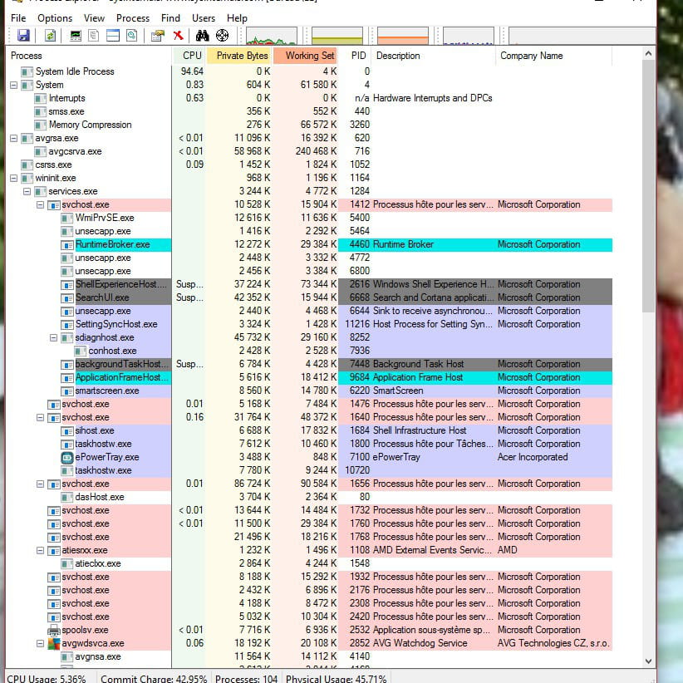The width and height of the screenshot is (683, 683).
Task: Open the Help menu
Action: (x=237, y=18)
